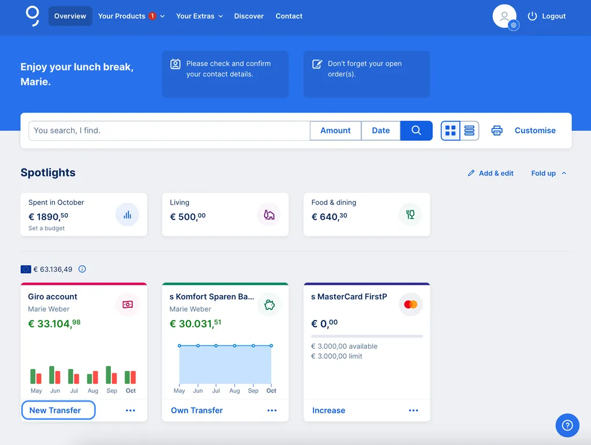This screenshot has width=591, height=445.
Task: Open the Discover menu item
Action: click(249, 16)
